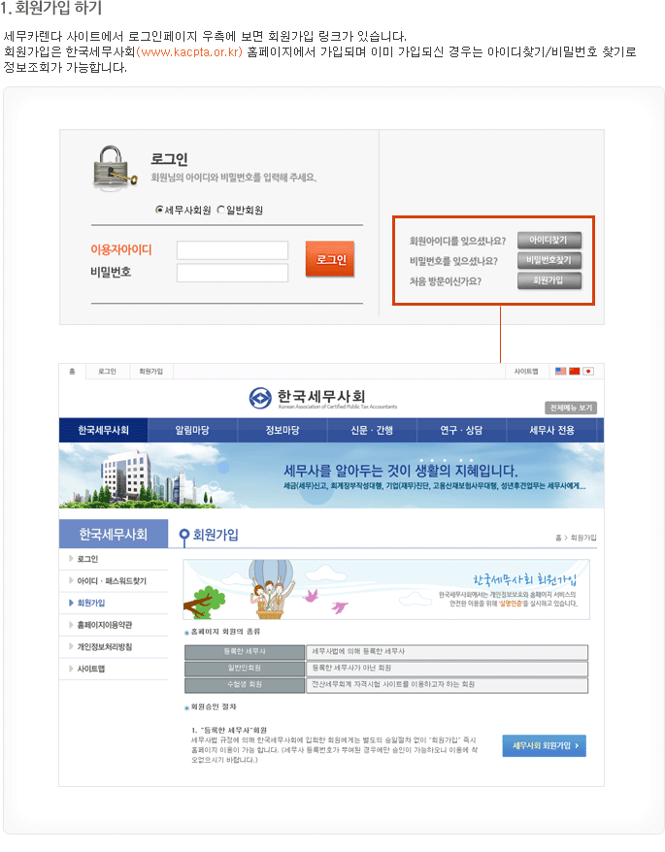Click the 아이디찾기 button
Screen dimensions: 665x852
pyautogui.click(x=549, y=240)
